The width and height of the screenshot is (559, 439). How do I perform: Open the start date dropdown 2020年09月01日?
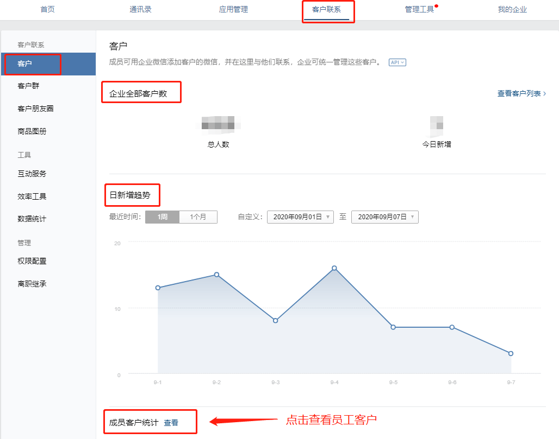click(300, 217)
